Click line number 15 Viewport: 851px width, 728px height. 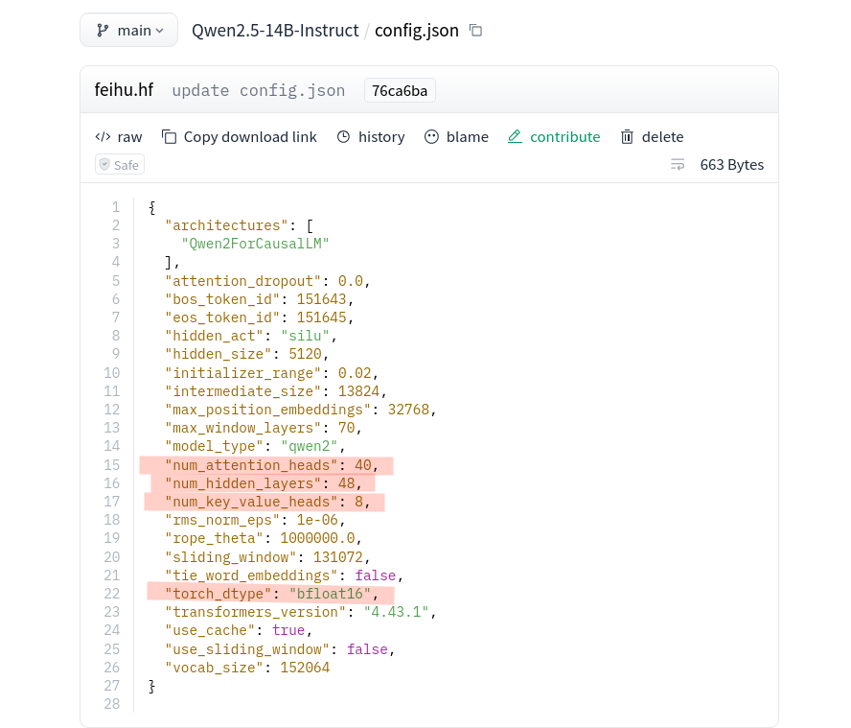(112, 465)
